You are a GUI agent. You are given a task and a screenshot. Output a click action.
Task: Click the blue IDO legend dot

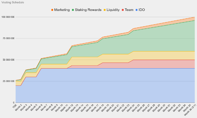coord(136,10)
